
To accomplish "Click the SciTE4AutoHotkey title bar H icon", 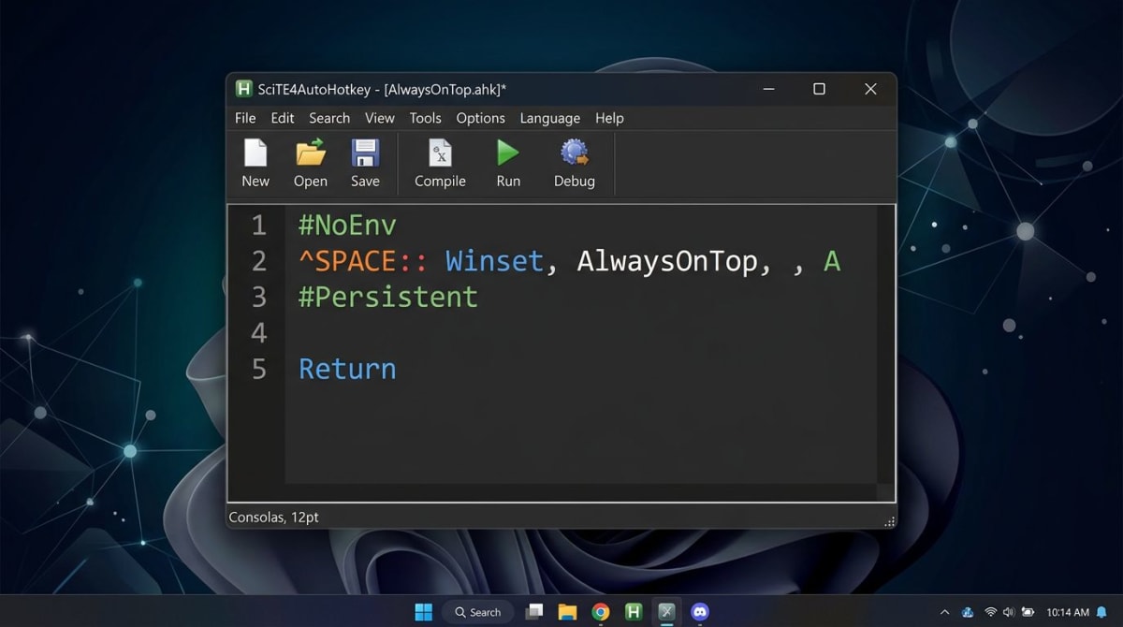I will pos(243,89).
